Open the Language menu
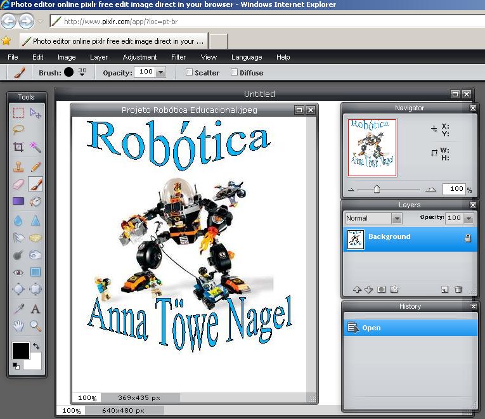 pos(247,57)
